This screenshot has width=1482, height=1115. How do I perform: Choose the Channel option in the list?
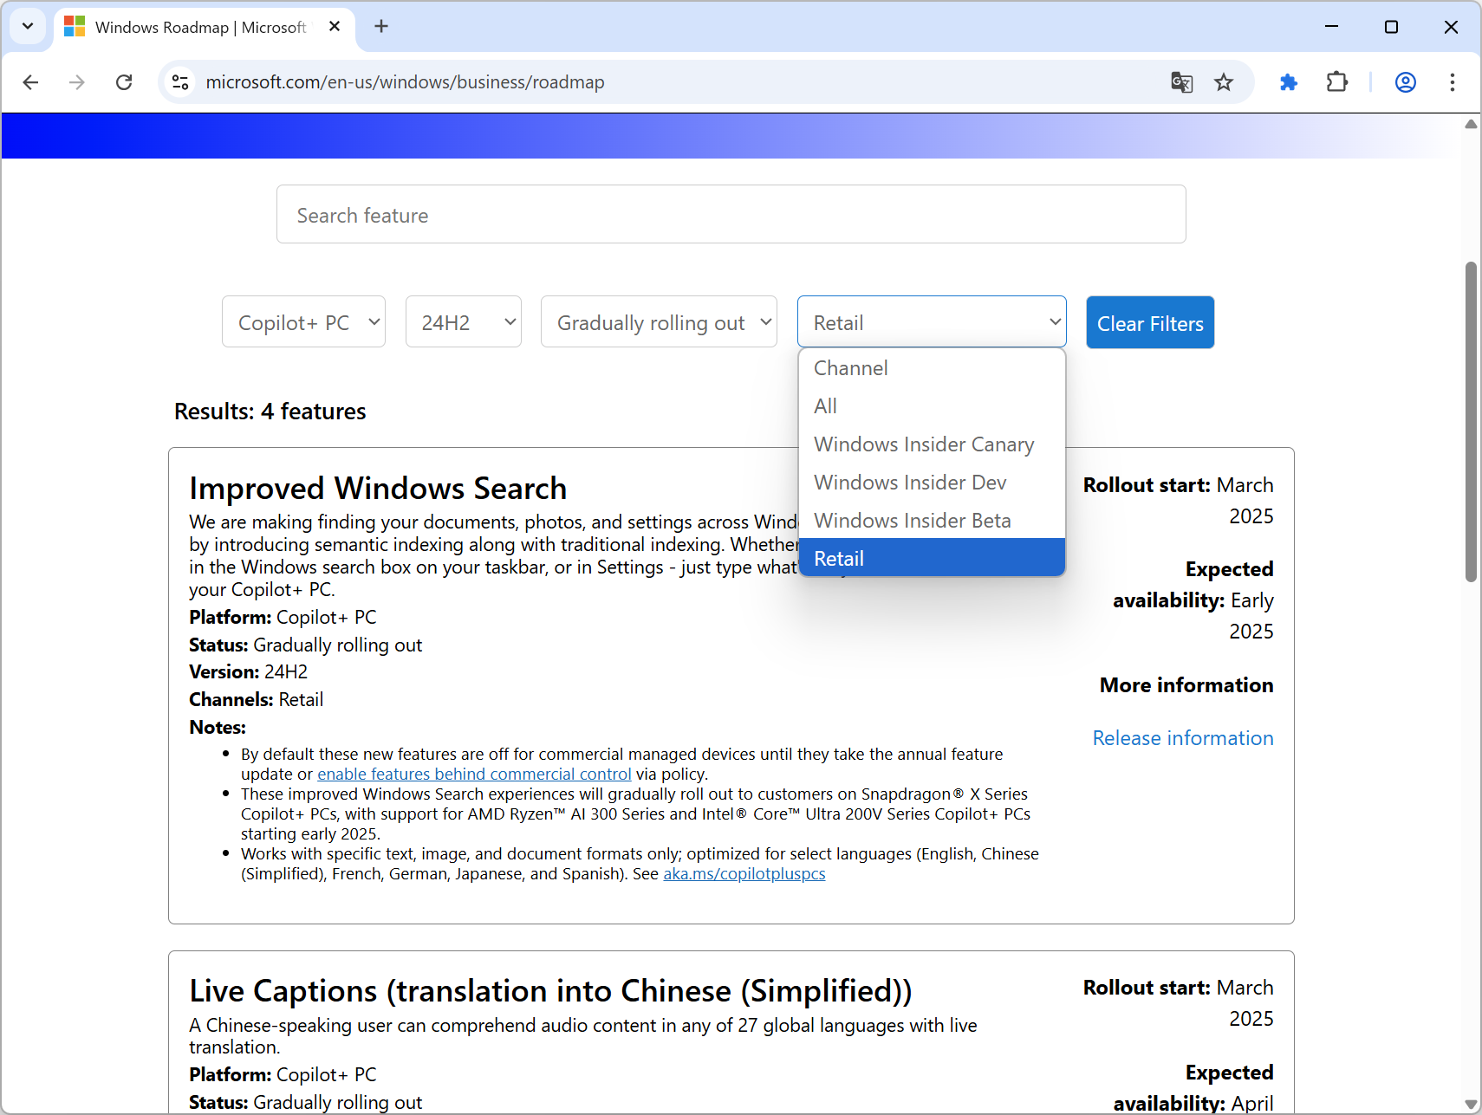[x=932, y=368]
